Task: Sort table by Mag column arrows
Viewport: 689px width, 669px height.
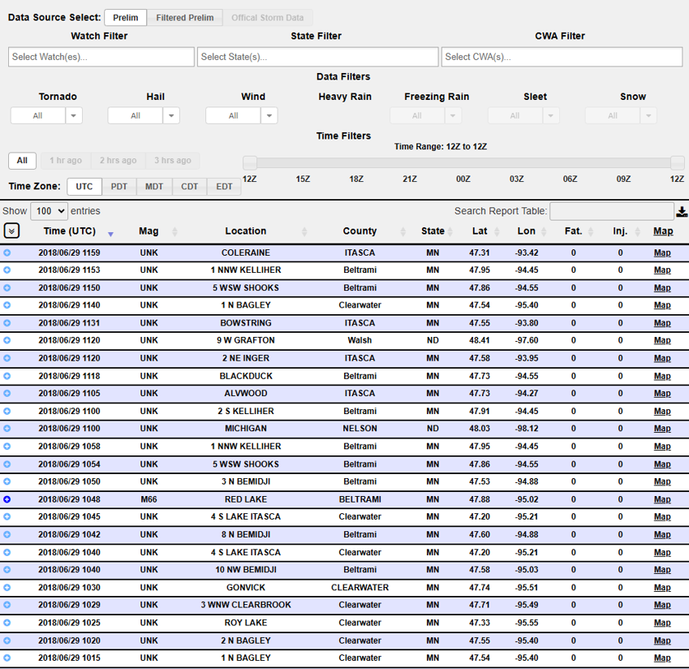Action: (174, 231)
